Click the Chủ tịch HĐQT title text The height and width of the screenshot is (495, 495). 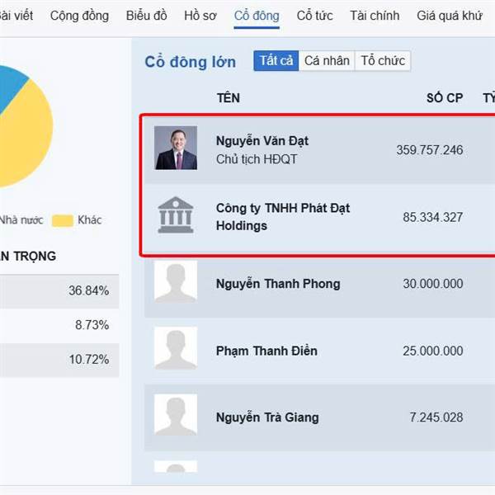point(257,159)
